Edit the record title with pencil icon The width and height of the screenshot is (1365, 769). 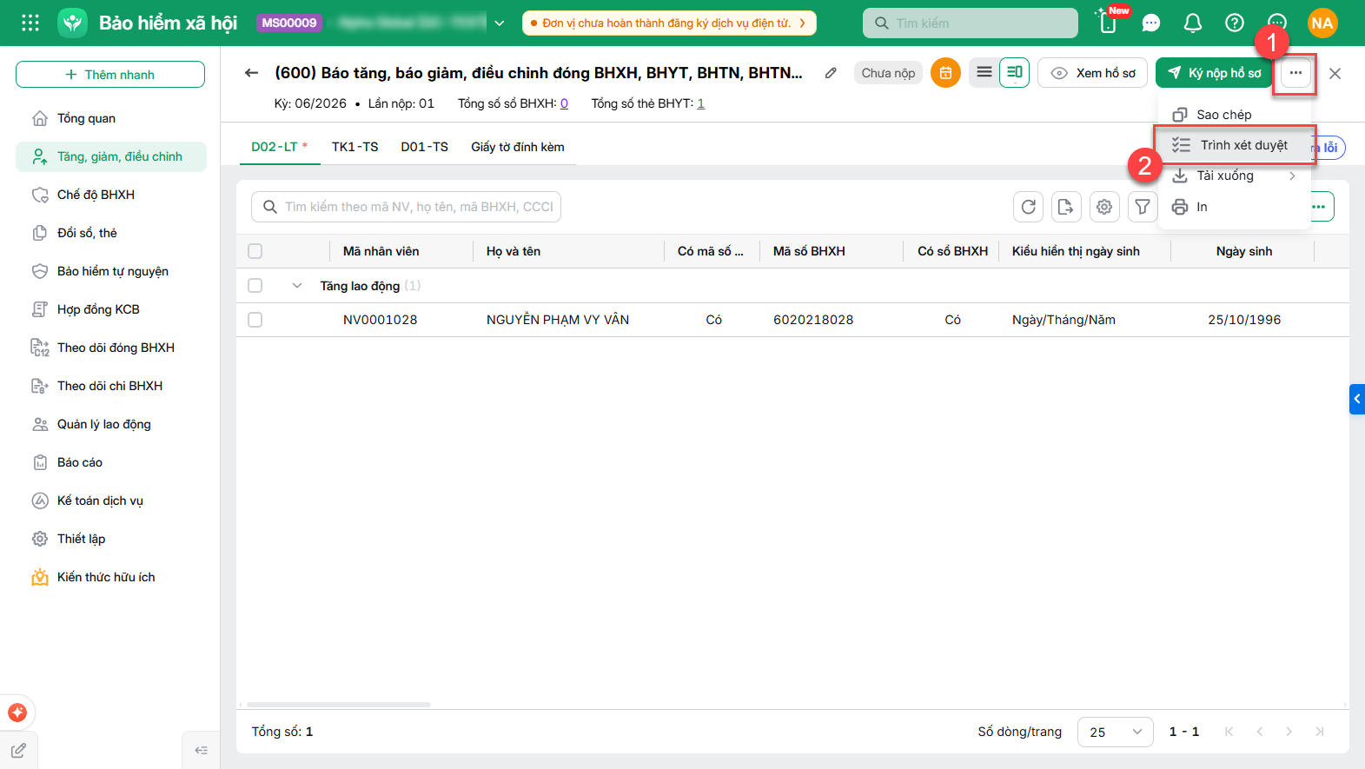(831, 73)
